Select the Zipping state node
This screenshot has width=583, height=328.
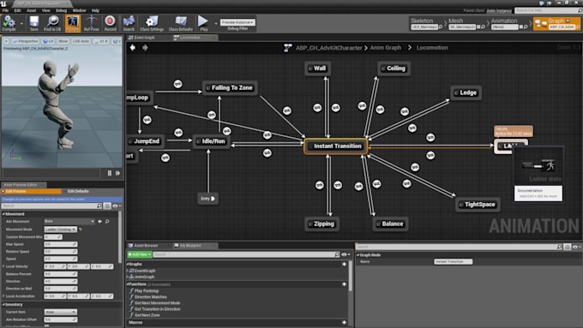(x=322, y=224)
